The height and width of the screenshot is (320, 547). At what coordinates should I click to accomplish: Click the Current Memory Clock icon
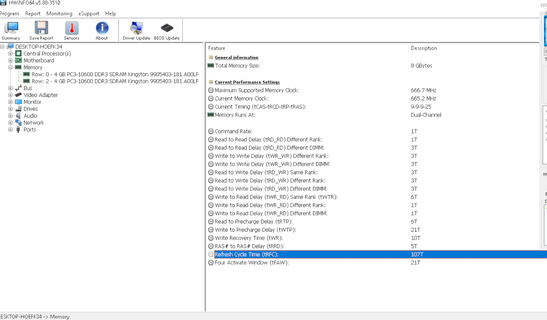point(211,98)
